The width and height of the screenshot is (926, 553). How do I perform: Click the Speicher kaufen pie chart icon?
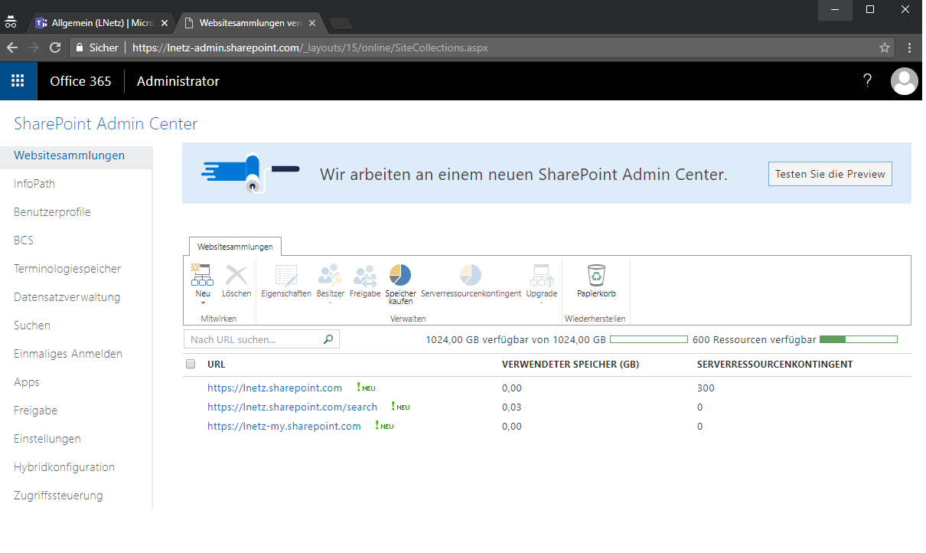tap(400, 274)
